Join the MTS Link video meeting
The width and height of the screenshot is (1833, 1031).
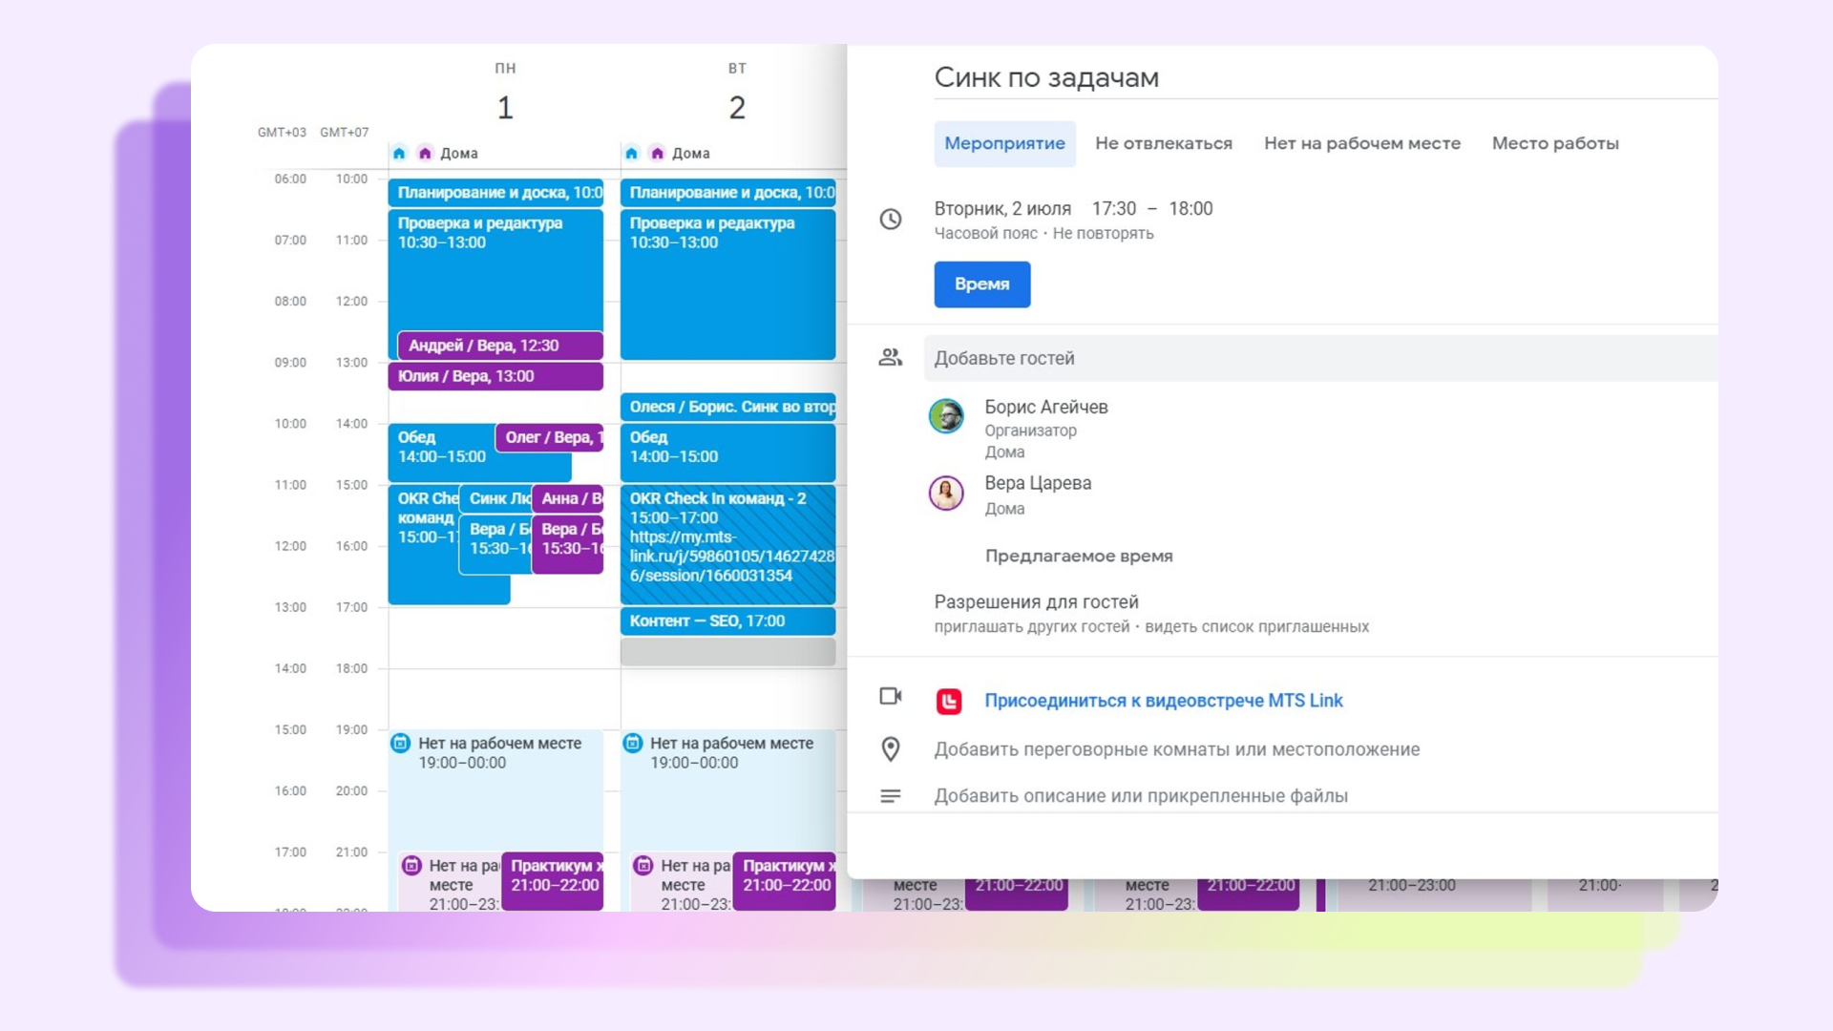point(1163,701)
